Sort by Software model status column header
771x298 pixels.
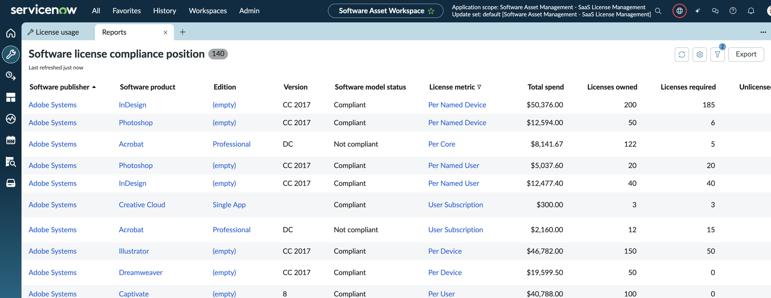tap(370, 87)
